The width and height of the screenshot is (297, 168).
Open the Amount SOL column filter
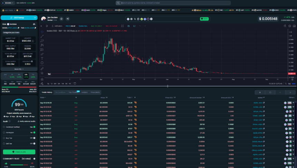coord(233,98)
